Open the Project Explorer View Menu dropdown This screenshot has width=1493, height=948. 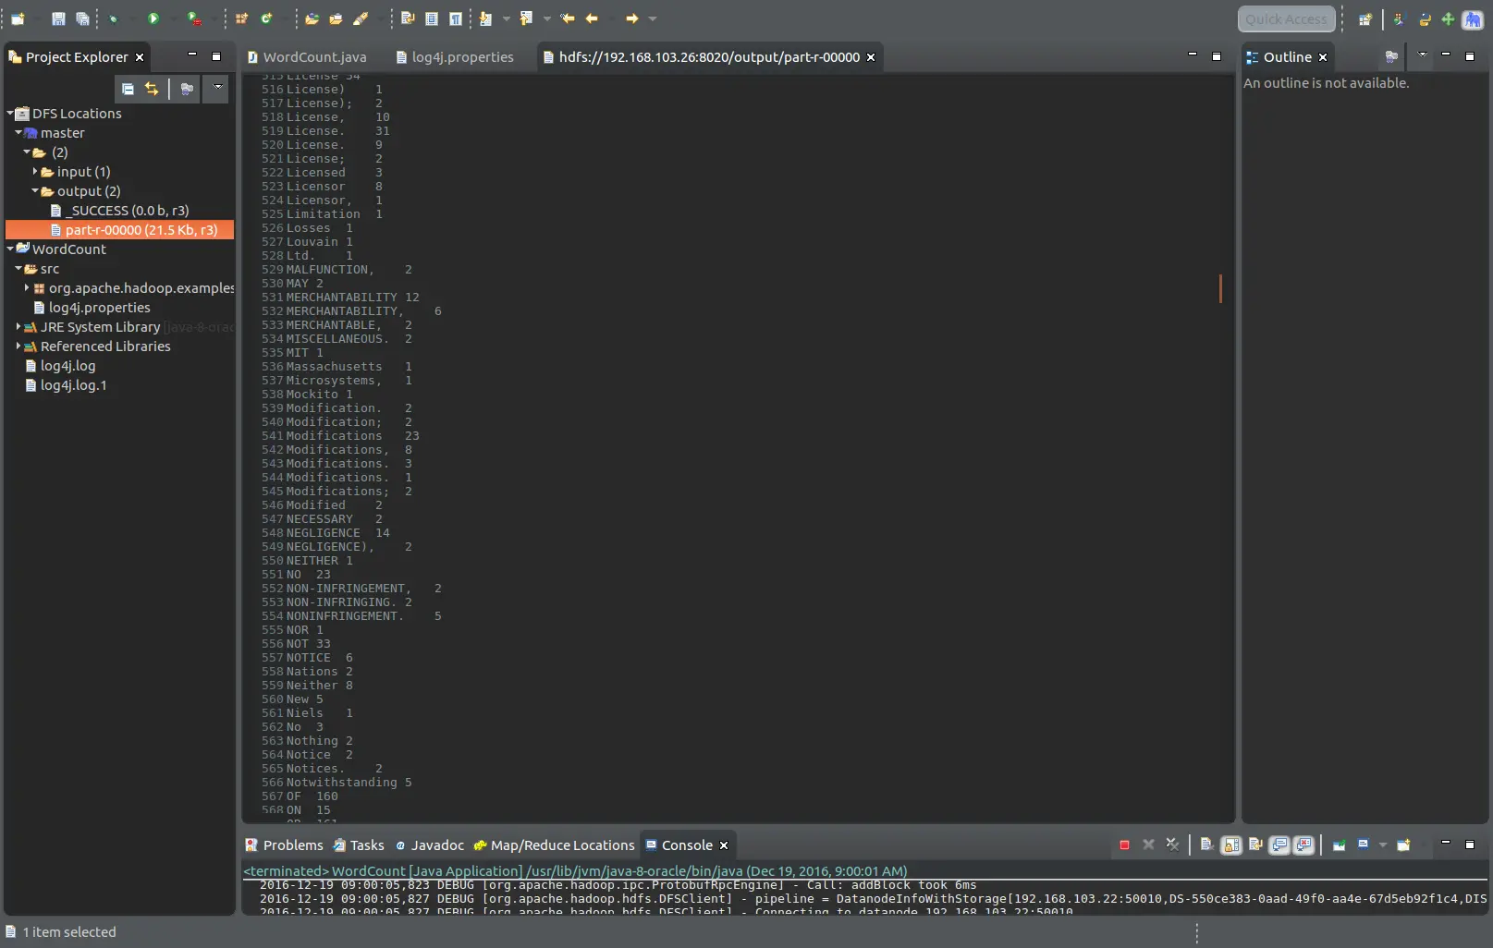pyautogui.click(x=217, y=88)
